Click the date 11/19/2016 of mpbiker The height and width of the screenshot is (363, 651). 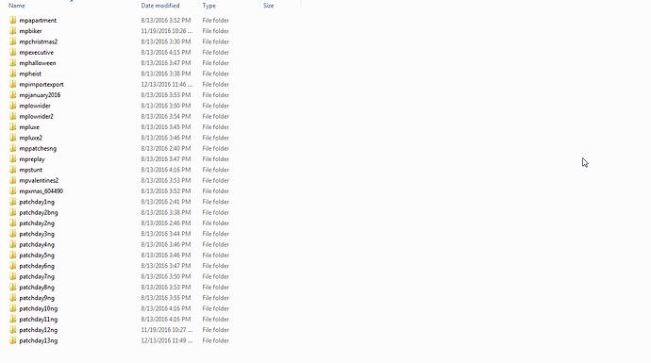tap(166, 31)
